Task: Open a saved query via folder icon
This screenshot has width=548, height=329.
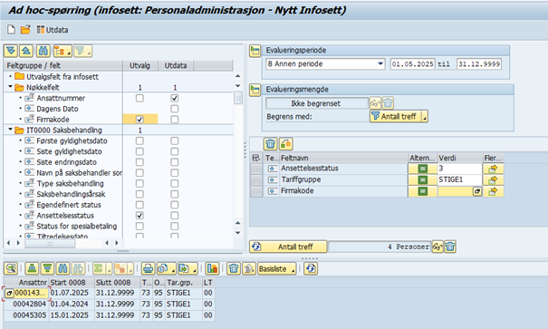Action: coord(25,30)
